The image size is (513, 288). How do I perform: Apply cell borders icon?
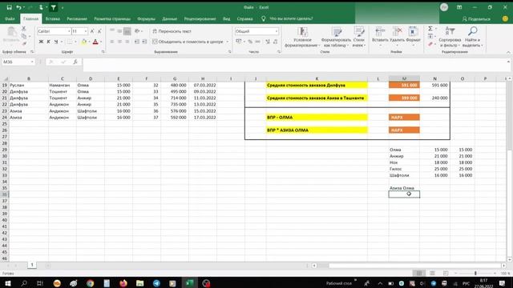click(x=70, y=42)
